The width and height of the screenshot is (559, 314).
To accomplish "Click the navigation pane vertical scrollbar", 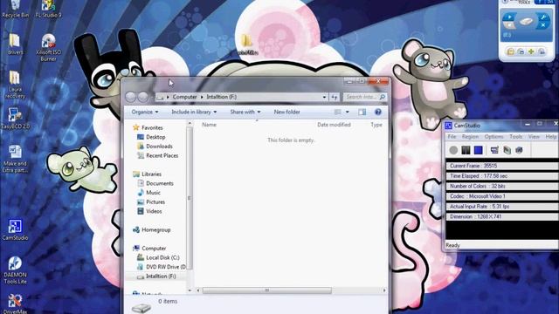I will pos(190,198).
